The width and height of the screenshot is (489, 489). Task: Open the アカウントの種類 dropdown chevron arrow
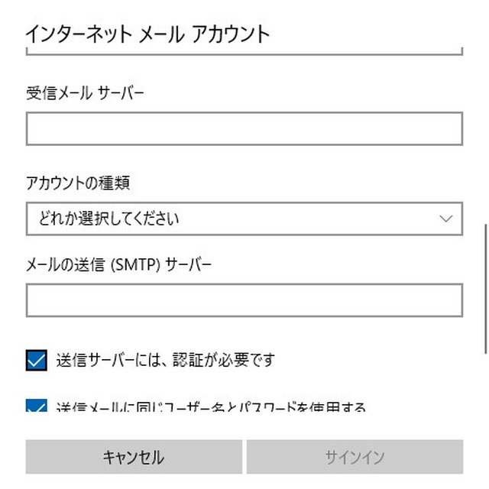(447, 219)
